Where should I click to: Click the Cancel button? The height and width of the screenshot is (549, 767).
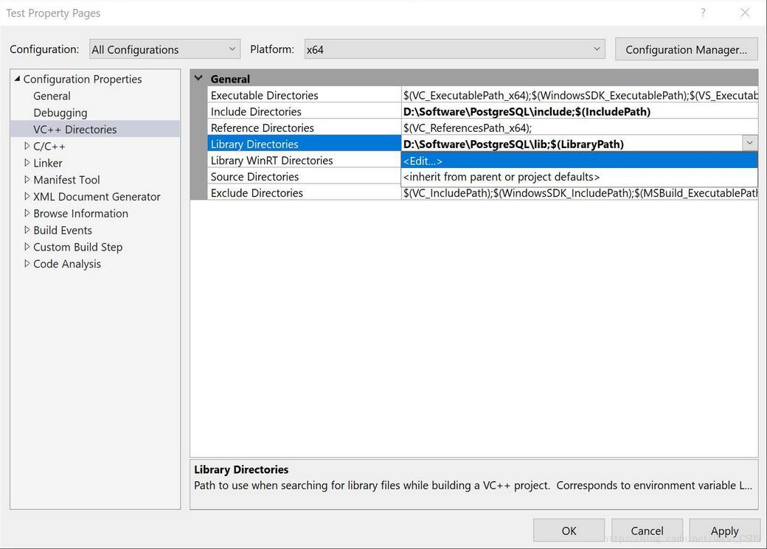coord(647,531)
